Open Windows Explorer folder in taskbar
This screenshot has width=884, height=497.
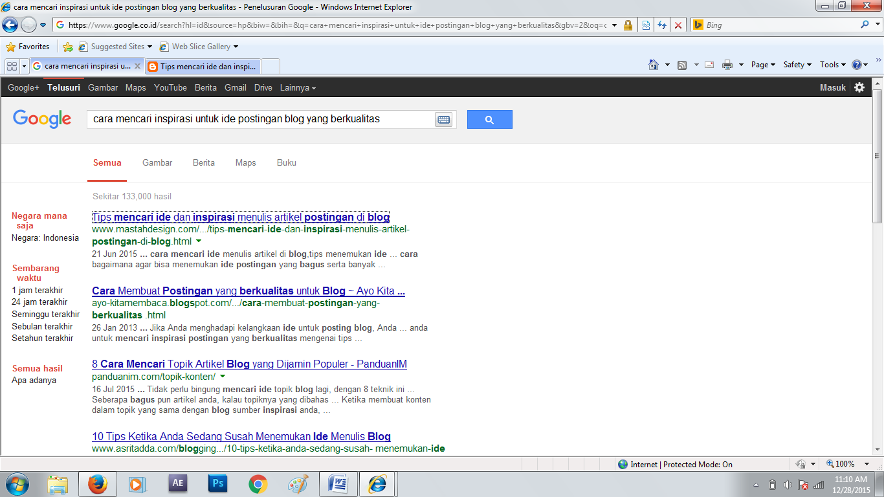(x=58, y=484)
